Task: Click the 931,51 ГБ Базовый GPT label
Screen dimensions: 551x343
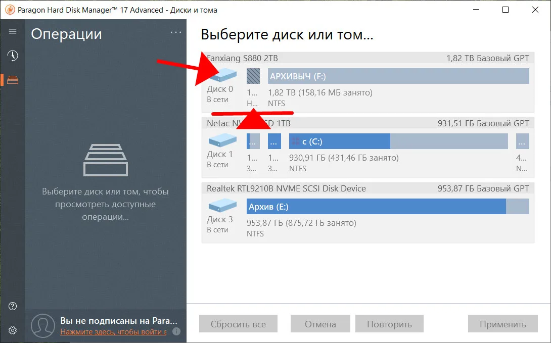Action: tap(483, 123)
